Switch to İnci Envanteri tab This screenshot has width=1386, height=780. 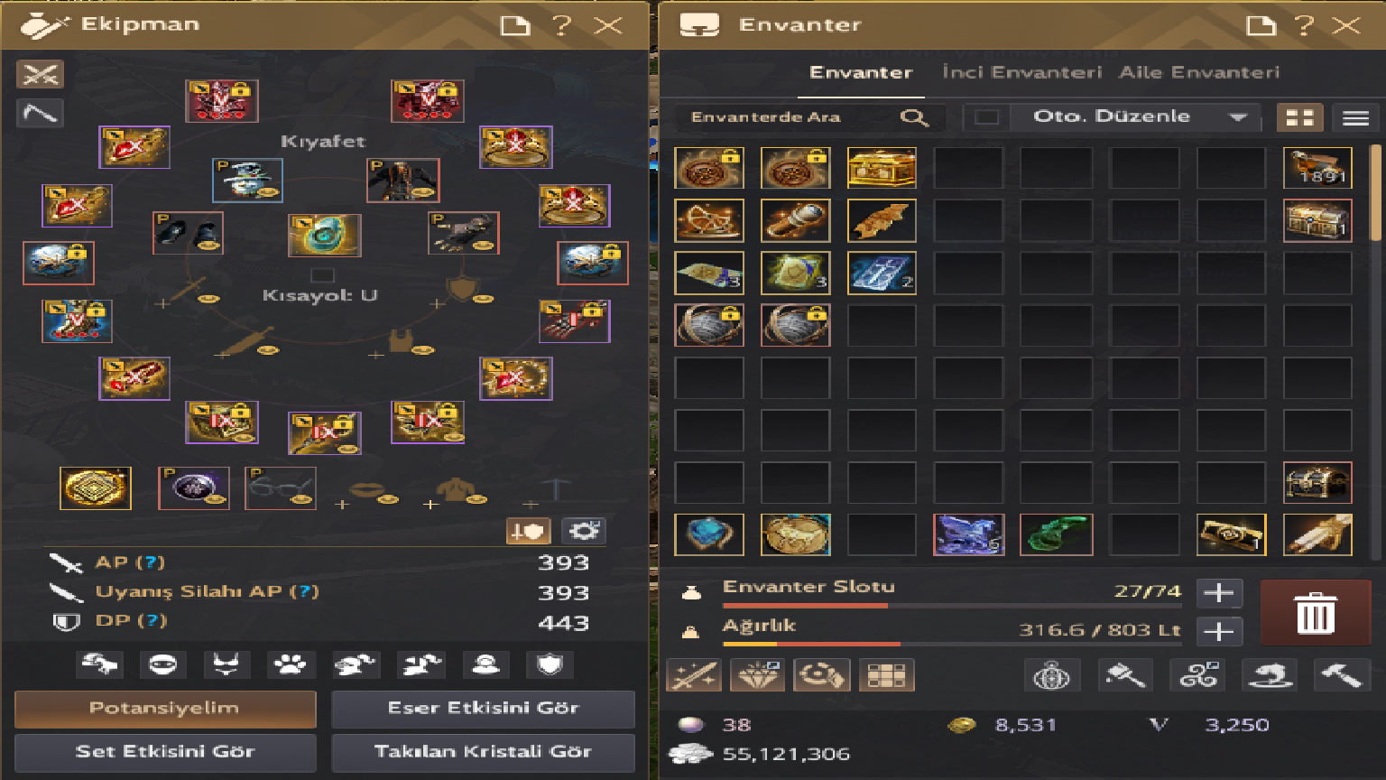[x=1021, y=72]
